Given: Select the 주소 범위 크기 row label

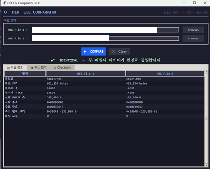Looking at the screenshot, I should point(15,111).
